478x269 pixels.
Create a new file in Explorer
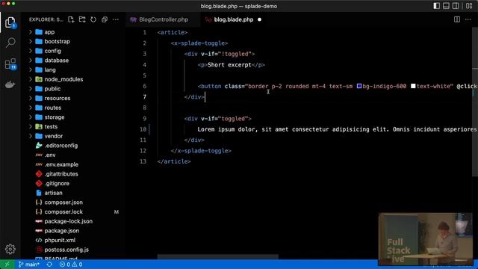[x=71, y=19]
